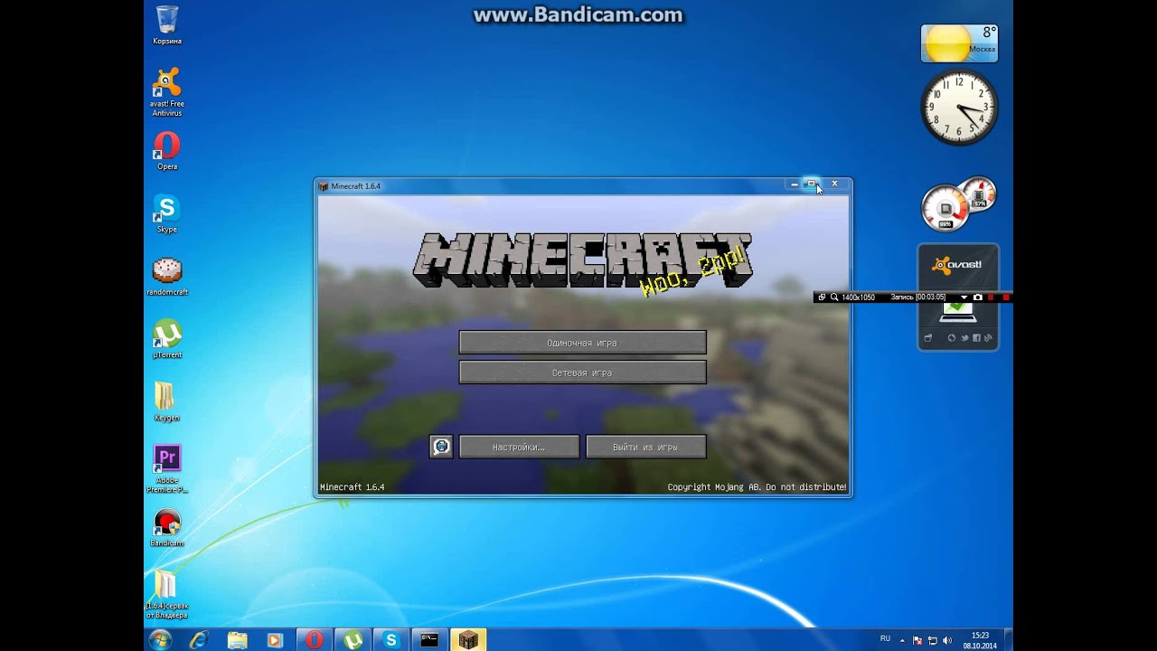This screenshot has height=651, width=1157.
Task: Click avast gadget RSS feed icon
Action: pos(988,338)
